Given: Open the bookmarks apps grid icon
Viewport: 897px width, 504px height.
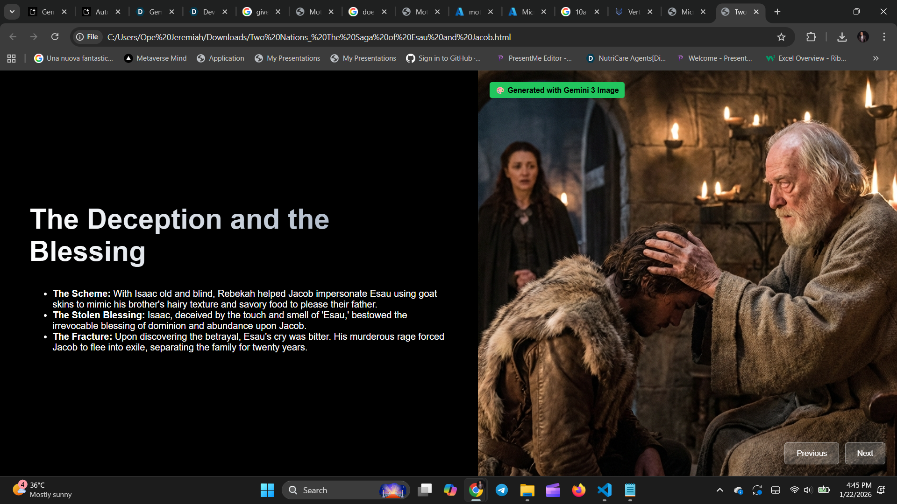Looking at the screenshot, I should (12, 58).
